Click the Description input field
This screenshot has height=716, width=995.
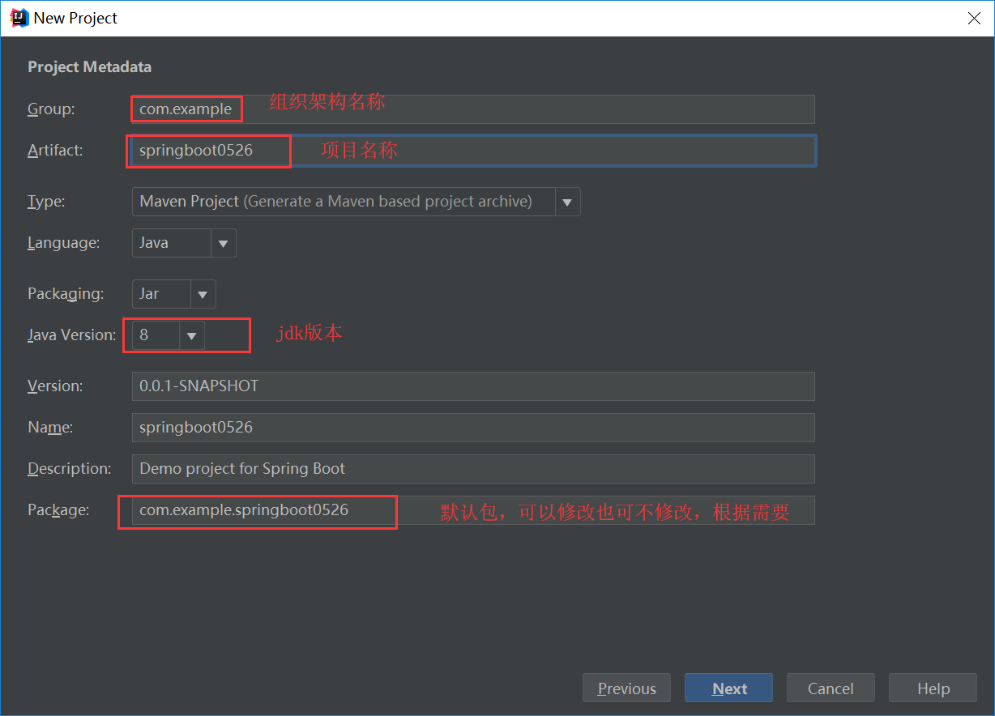coord(473,469)
